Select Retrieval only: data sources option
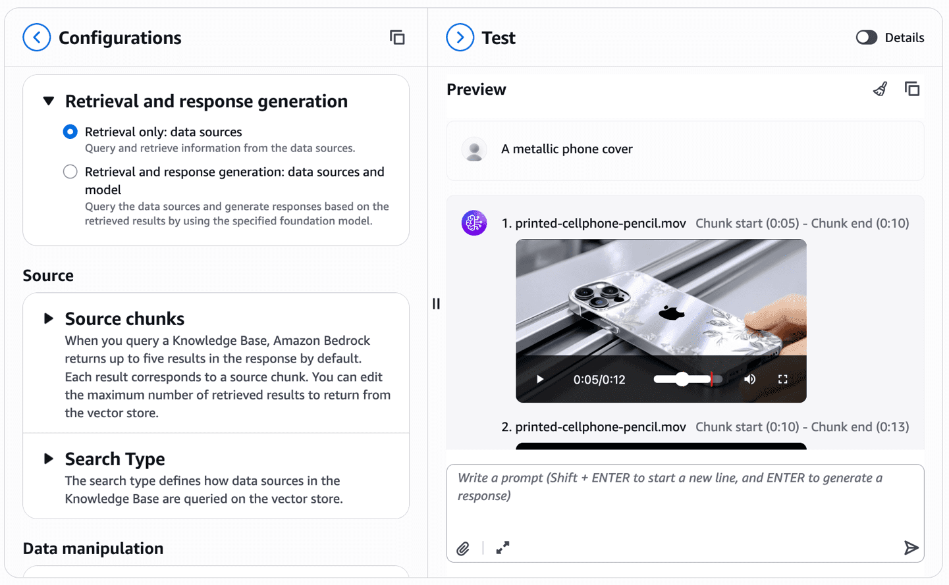Image resolution: width=949 pixels, height=585 pixels. point(70,132)
